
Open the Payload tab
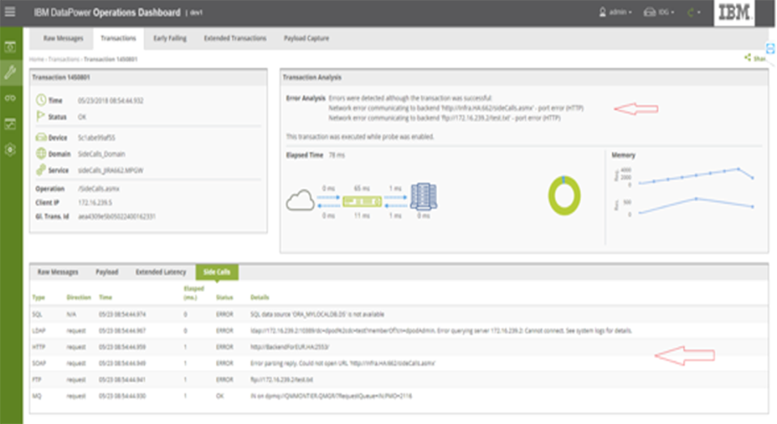(x=107, y=272)
